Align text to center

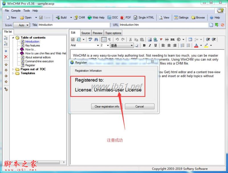(169, 45)
